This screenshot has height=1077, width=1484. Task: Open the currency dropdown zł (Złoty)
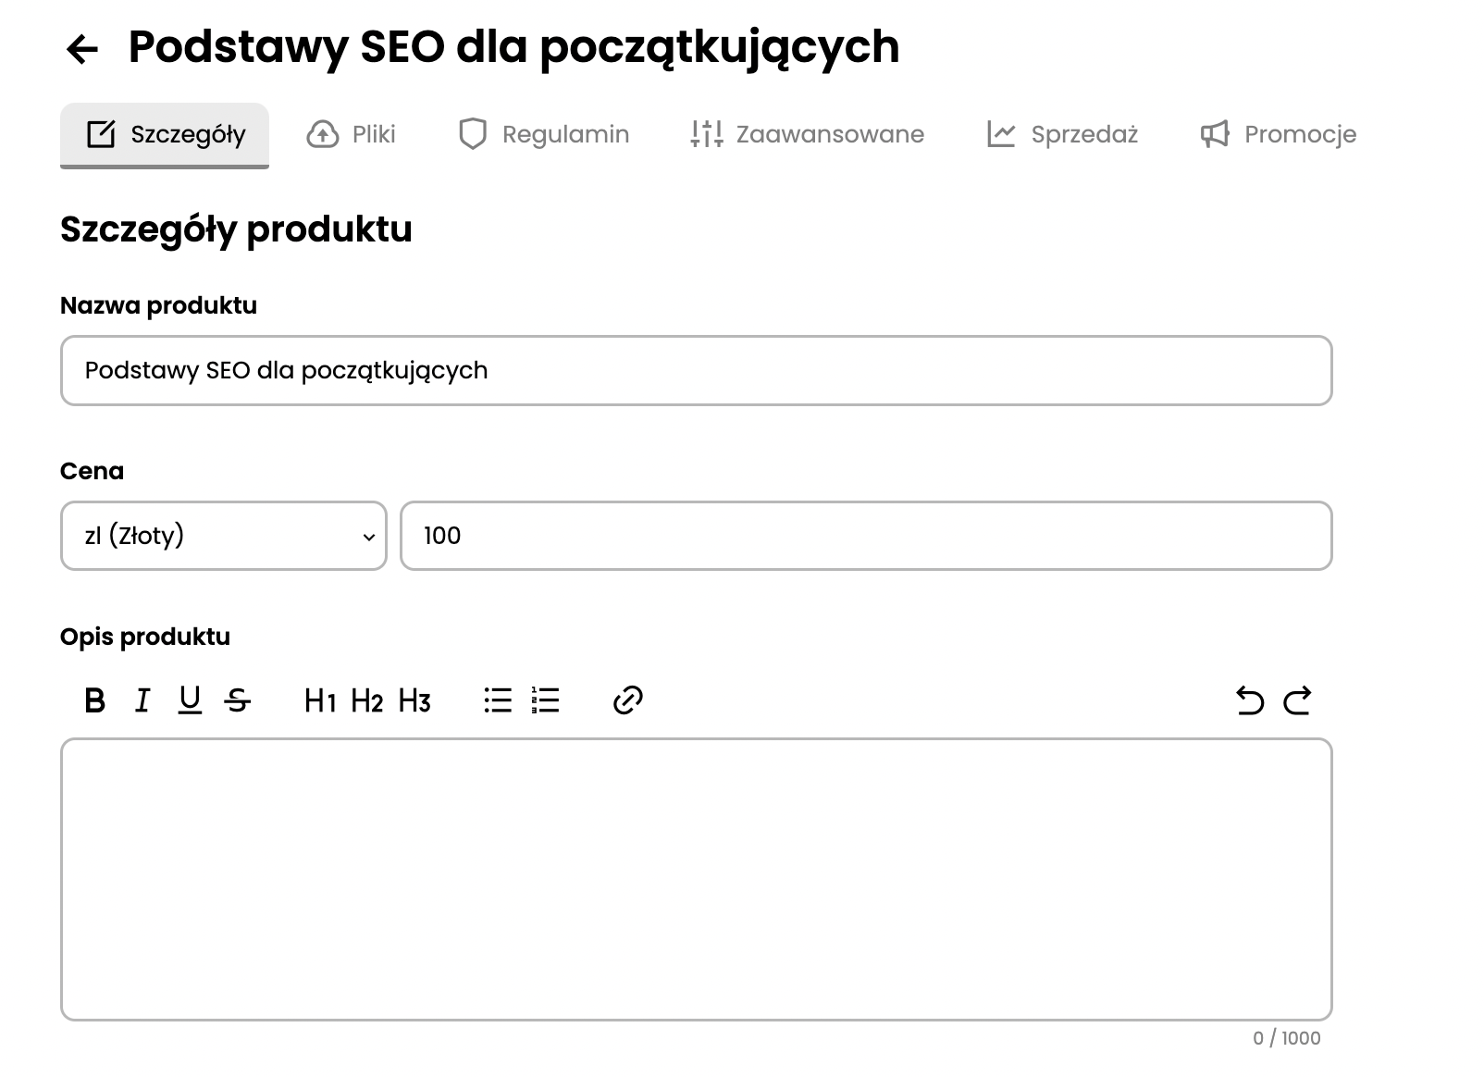(224, 536)
